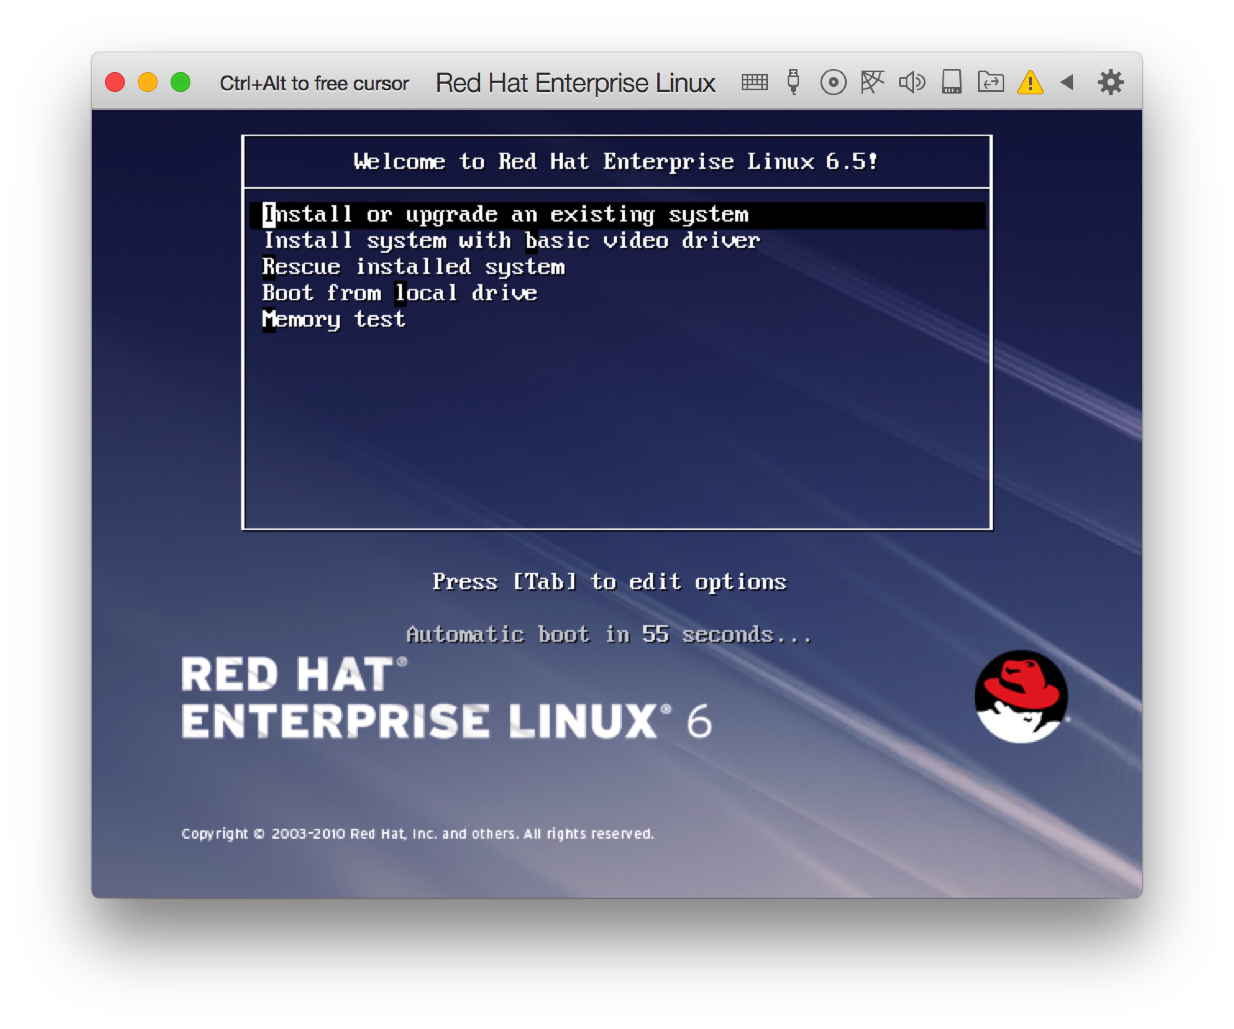Click 'Automatic boot in 55 seconds' text
Image resolution: width=1234 pixels, height=1029 pixels.
pyautogui.click(x=609, y=635)
